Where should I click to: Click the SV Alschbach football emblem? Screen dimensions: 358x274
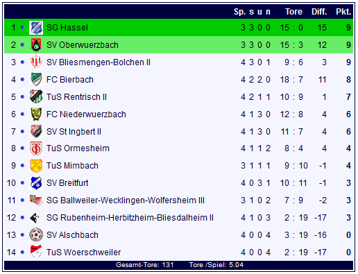(36, 235)
